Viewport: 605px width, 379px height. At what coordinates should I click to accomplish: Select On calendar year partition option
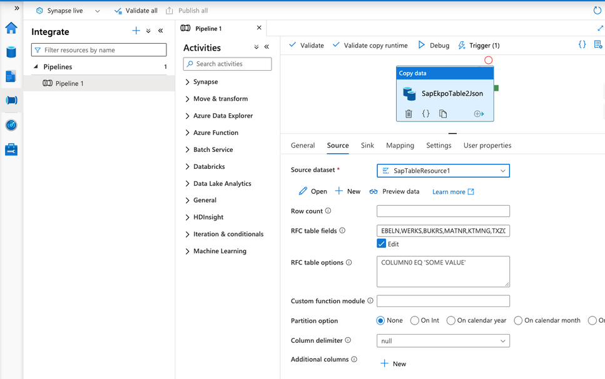450,321
